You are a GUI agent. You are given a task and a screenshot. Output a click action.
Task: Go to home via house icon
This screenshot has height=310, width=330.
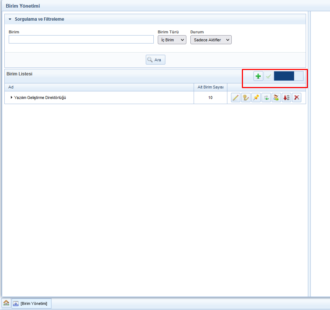(x=6, y=303)
